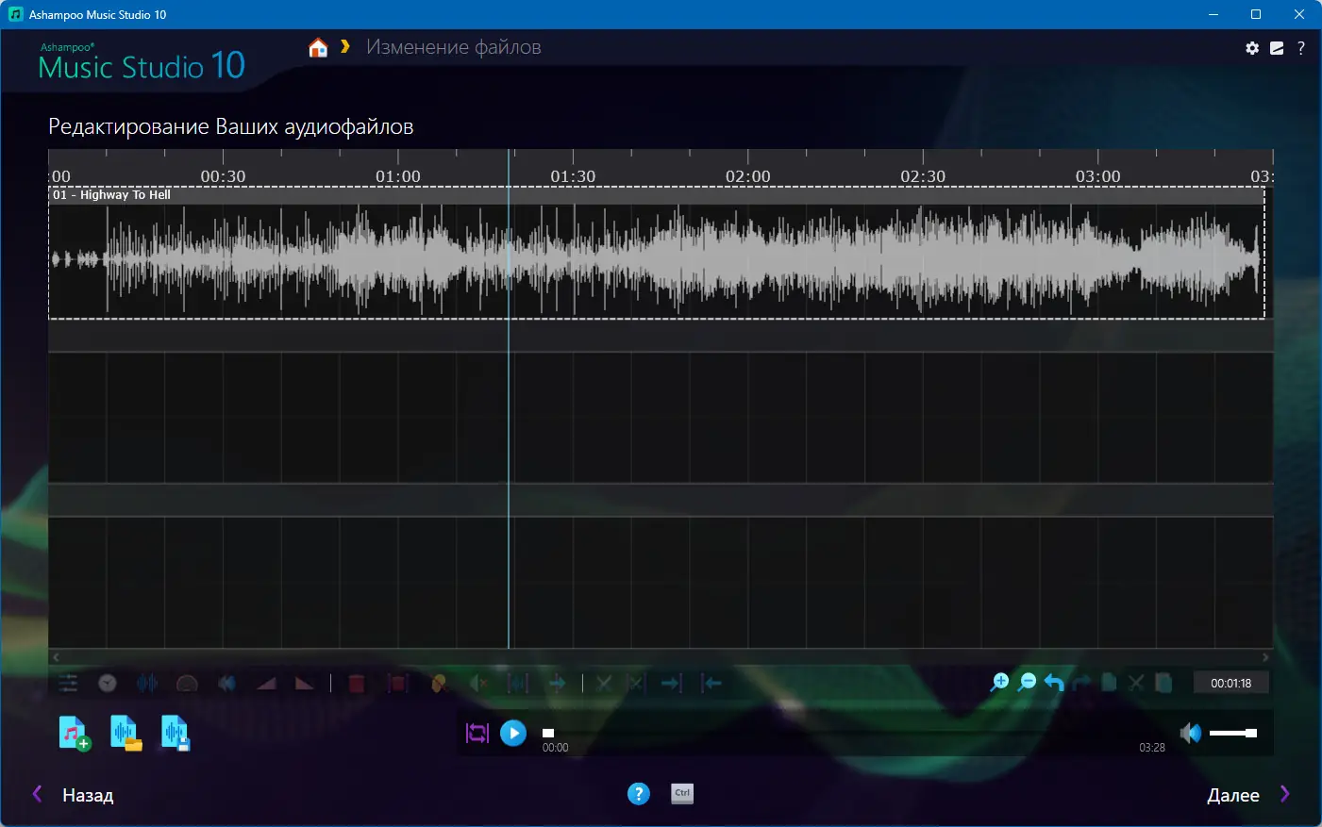The width and height of the screenshot is (1322, 827).
Task: Click the 02:00 mark on the timeline ruler
Action: coord(748,176)
